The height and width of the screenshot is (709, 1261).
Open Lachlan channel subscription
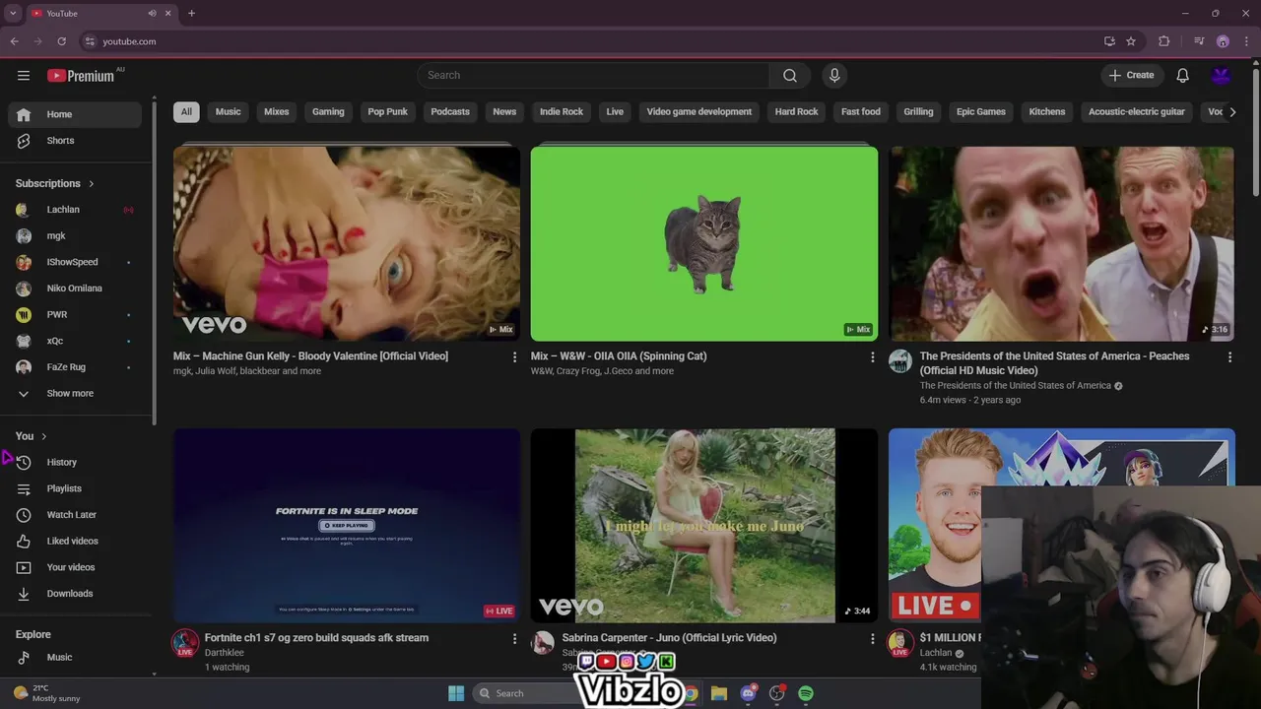(x=75, y=210)
